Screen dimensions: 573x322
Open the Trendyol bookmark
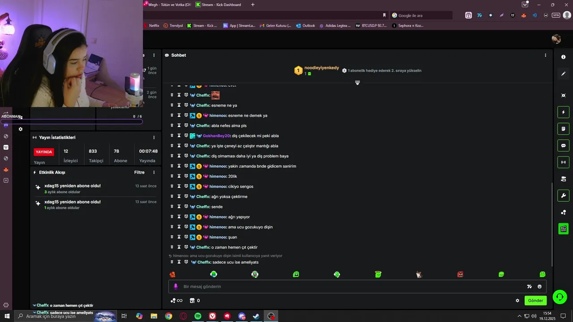(x=173, y=25)
